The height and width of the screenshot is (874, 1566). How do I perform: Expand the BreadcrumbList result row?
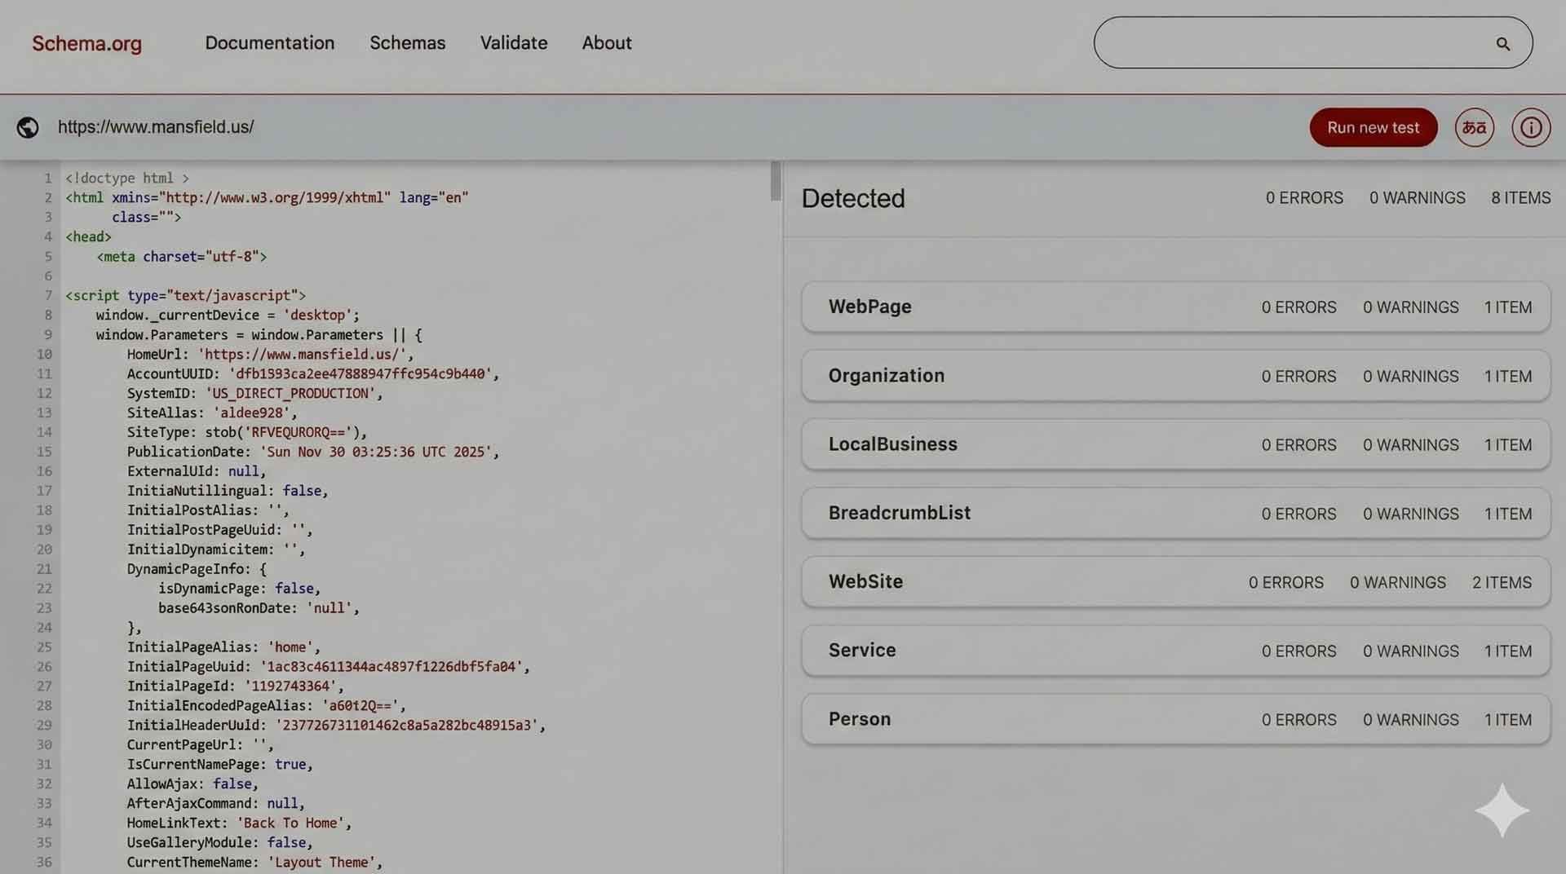1175,513
